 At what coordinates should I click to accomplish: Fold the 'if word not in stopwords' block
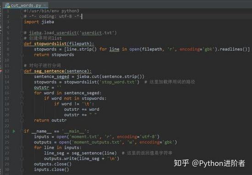pyautogui.click(x=22, y=98)
